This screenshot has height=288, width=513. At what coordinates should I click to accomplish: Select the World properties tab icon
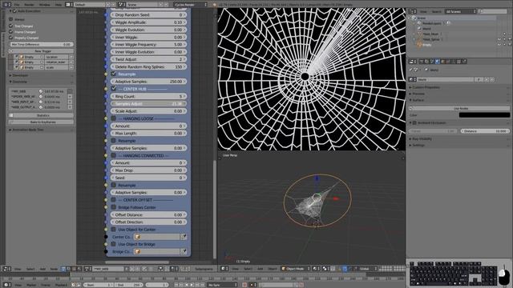[x=438, y=62]
